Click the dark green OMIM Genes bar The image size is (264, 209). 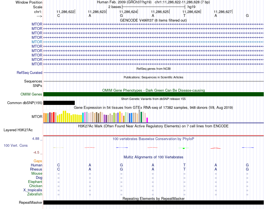click(x=153, y=94)
